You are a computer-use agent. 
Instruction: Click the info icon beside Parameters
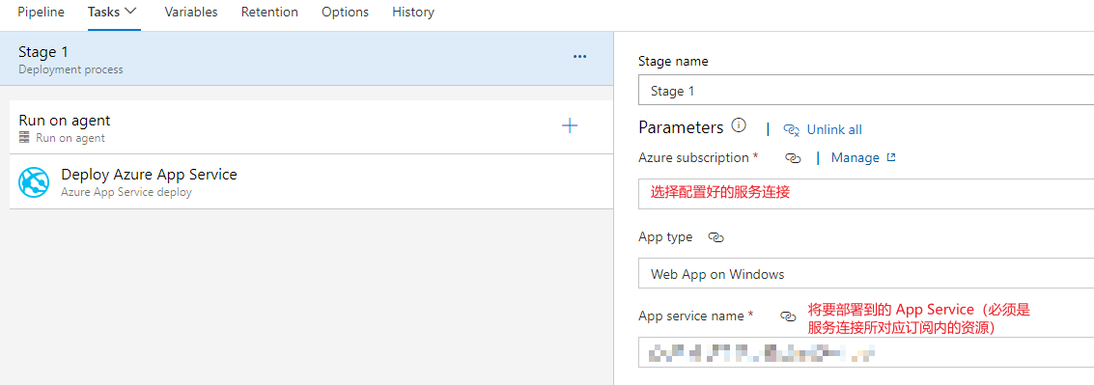738,126
